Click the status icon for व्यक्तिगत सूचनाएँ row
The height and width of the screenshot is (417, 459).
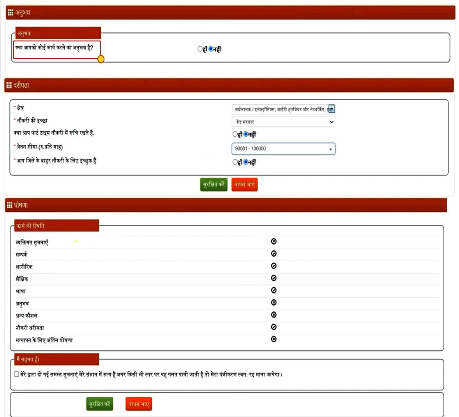(x=274, y=242)
